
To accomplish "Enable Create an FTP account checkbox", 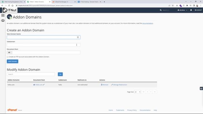I will click(8, 57).
